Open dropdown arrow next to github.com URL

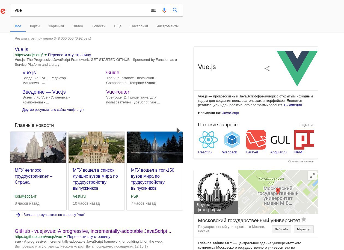click(x=65, y=237)
